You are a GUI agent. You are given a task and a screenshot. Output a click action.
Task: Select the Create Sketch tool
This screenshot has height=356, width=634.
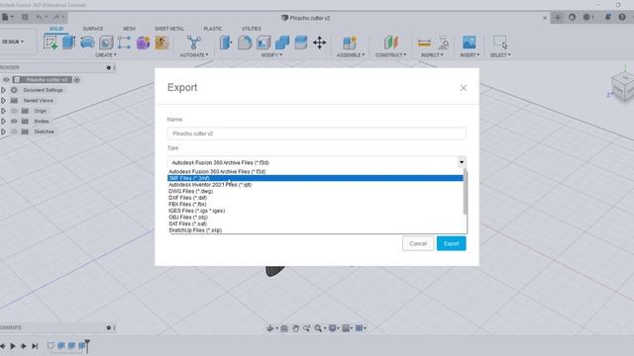(x=51, y=43)
